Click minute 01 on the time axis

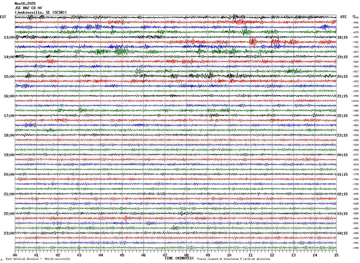click(x=36, y=255)
